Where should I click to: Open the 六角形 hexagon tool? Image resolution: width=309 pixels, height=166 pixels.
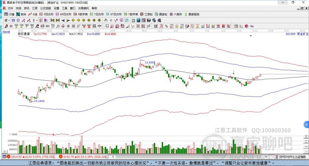[x=176, y=14]
